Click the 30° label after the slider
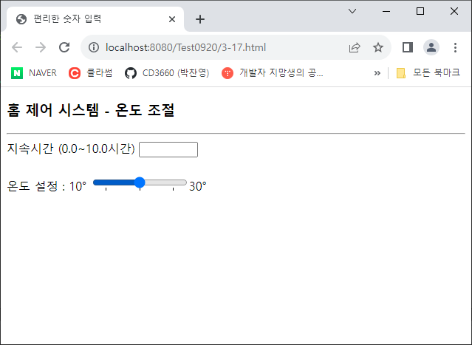Screen dimensions: 472x345 coord(198,186)
